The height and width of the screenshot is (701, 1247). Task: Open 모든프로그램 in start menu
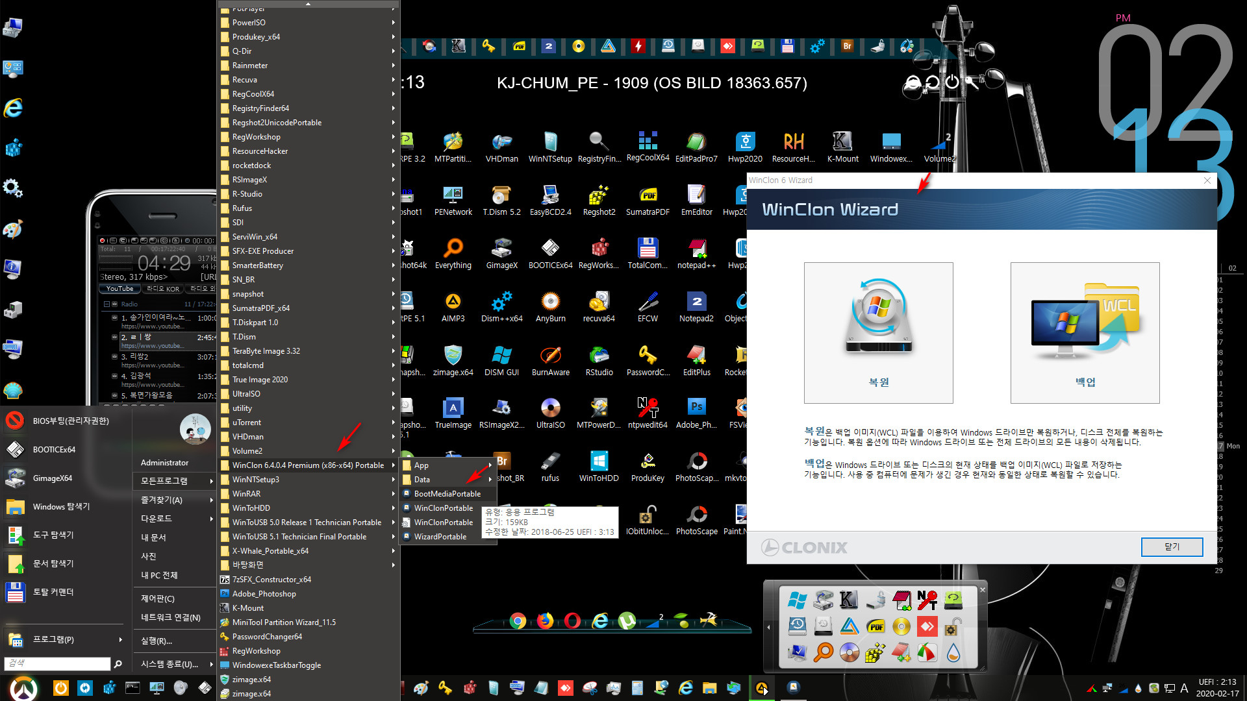pyautogui.click(x=175, y=480)
